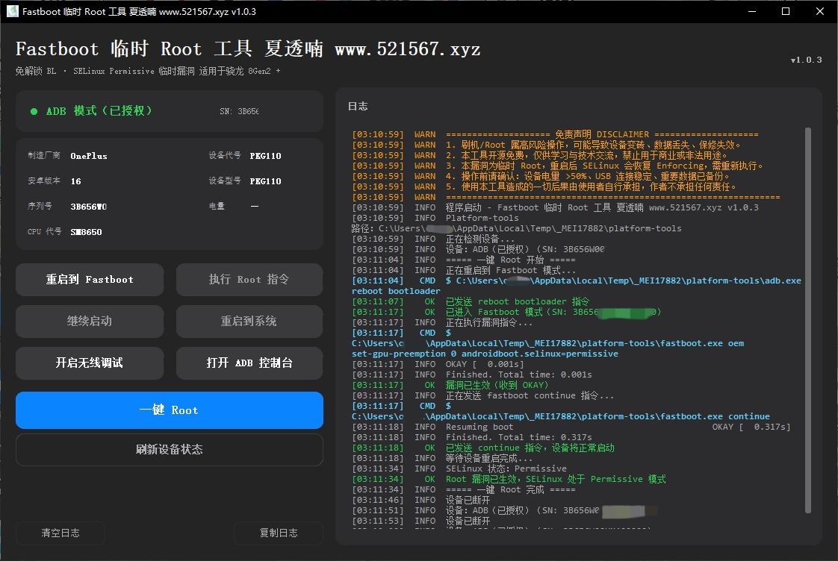
Task: Click the 电量 label
Action: pyautogui.click(x=217, y=206)
